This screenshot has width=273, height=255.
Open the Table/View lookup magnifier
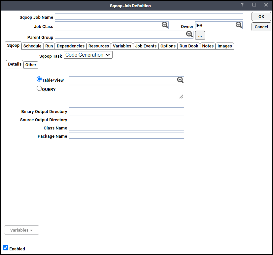pos(180,80)
